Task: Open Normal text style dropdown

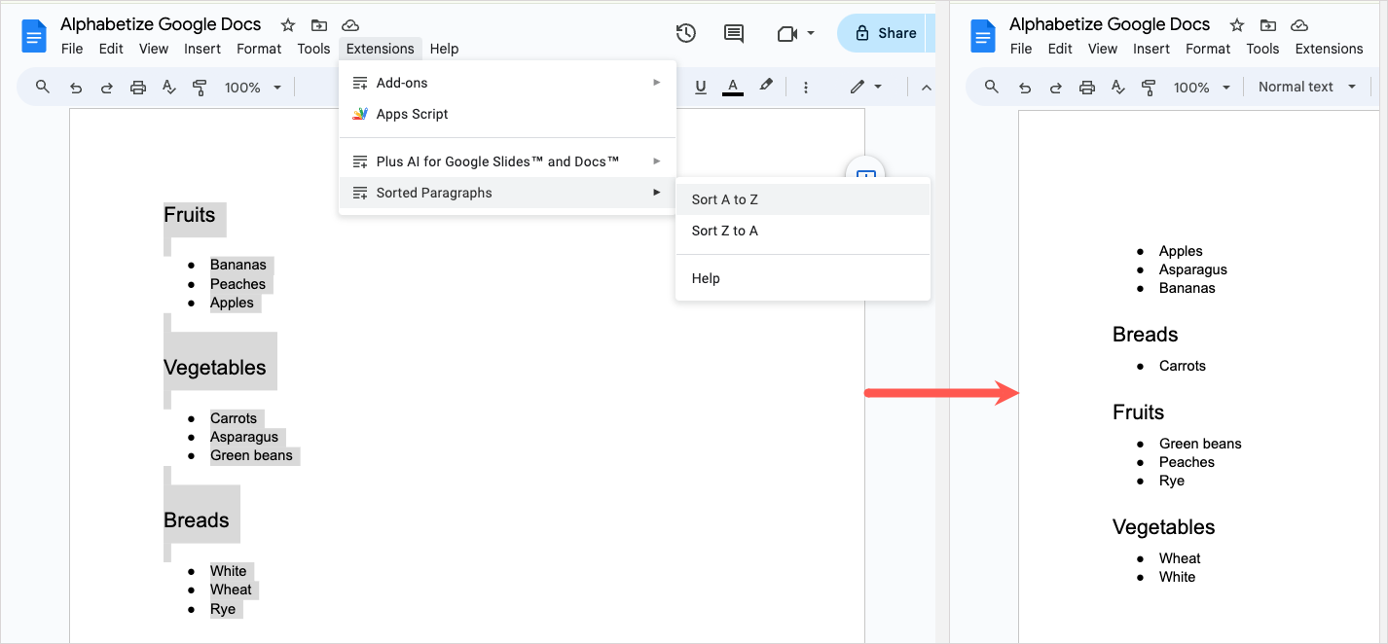Action: coord(1307,87)
